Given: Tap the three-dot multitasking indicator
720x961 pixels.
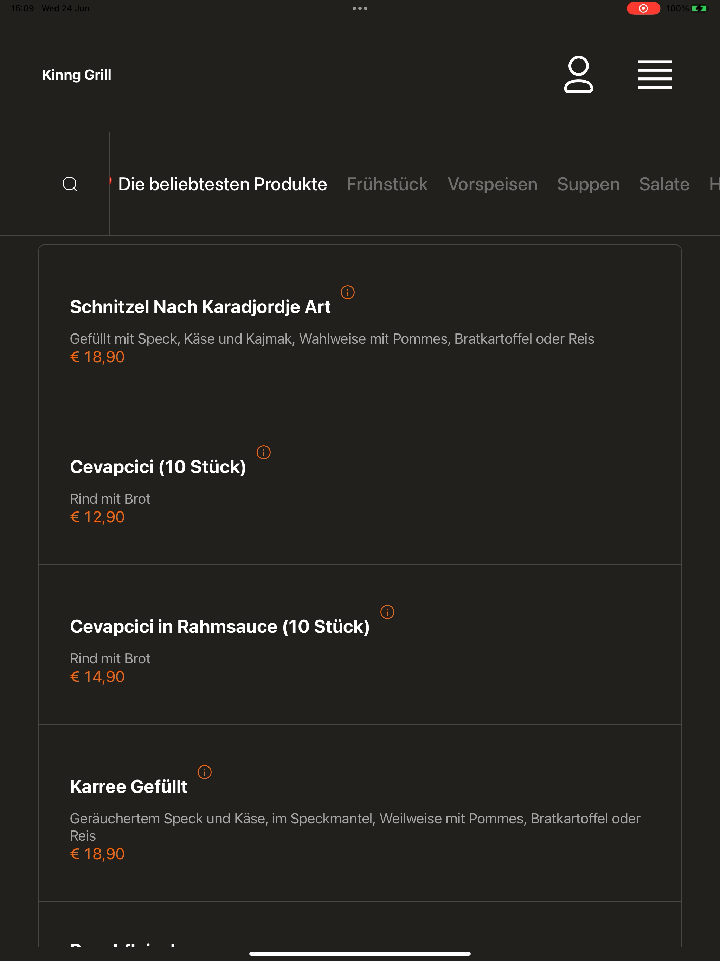Looking at the screenshot, I should (x=360, y=8).
